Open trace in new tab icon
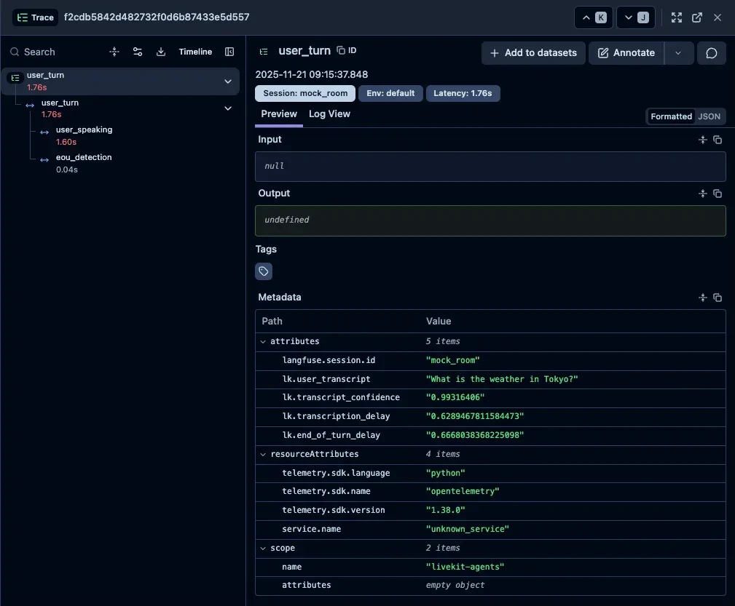 click(x=697, y=17)
